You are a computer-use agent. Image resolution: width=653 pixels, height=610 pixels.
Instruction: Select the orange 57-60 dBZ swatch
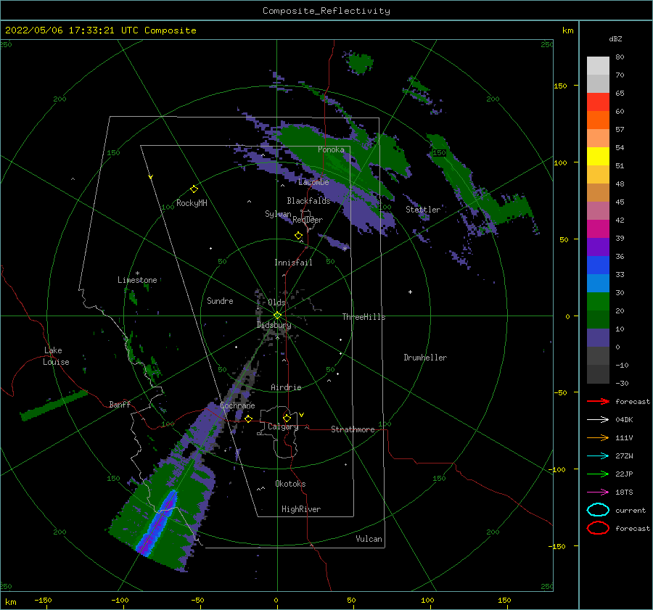point(598,120)
